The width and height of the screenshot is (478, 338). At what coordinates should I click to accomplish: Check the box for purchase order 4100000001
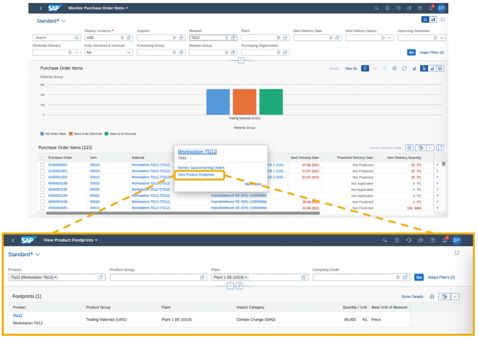coord(42,171)
